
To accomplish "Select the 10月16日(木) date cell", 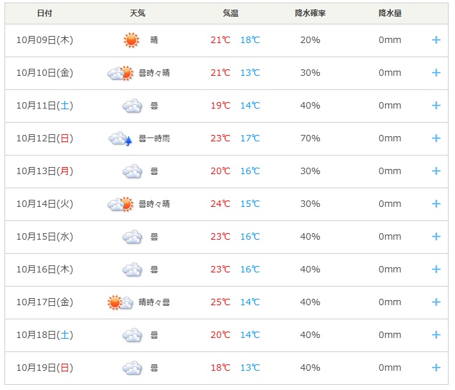I will coord(45,269).
